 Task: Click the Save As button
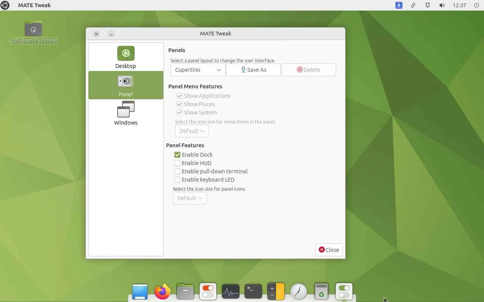coord(253,70)
